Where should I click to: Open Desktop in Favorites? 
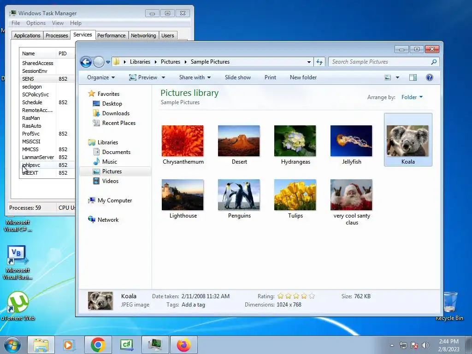pyautogui.click(x=107, y=104)
